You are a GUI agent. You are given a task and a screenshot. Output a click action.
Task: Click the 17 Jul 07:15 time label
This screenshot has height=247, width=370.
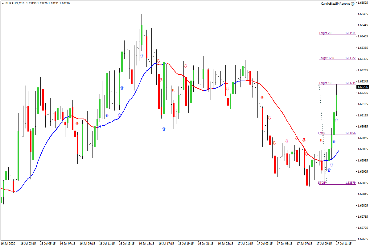[304, 244]
